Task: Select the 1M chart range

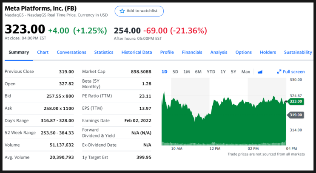Action: (187, 72)
